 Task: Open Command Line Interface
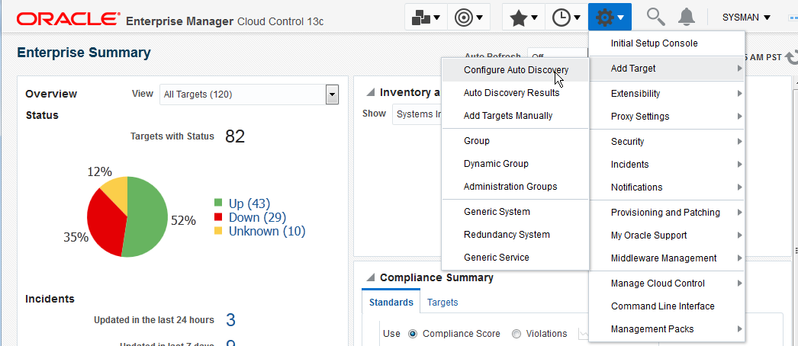pos(667,306)
